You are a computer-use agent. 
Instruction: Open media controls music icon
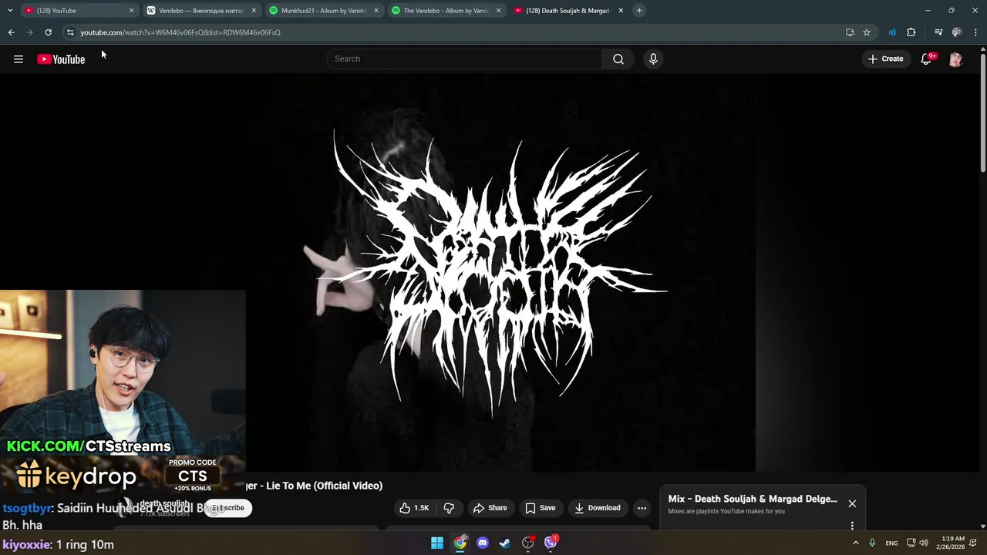(x=938, y=32)
